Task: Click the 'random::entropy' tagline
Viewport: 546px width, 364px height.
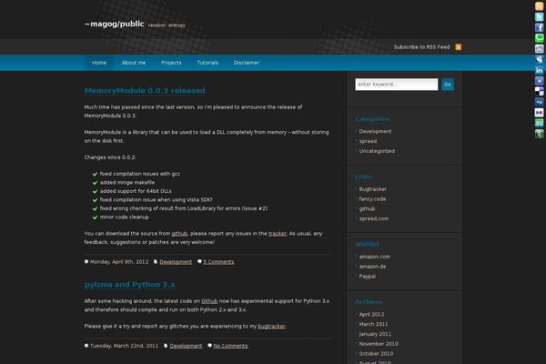Action: coord(167,25)
